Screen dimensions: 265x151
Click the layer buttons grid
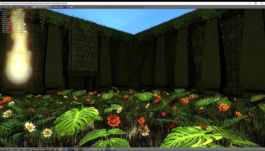coord(91,149)
